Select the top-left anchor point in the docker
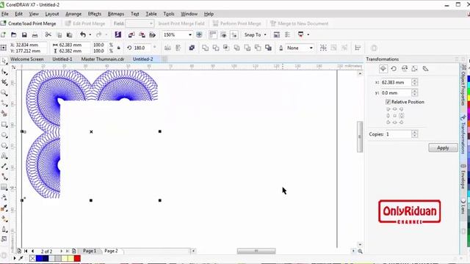Viewport: 470px width, 264px height. click(x=388, y=109)
